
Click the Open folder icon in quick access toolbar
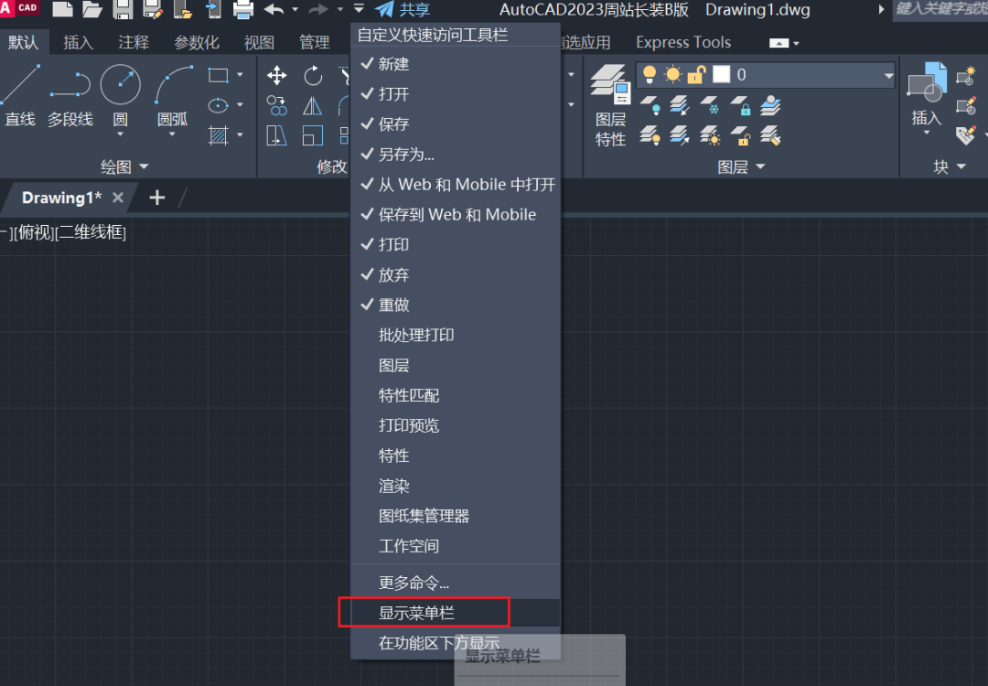pyautogui.click(x=92, y=9)
